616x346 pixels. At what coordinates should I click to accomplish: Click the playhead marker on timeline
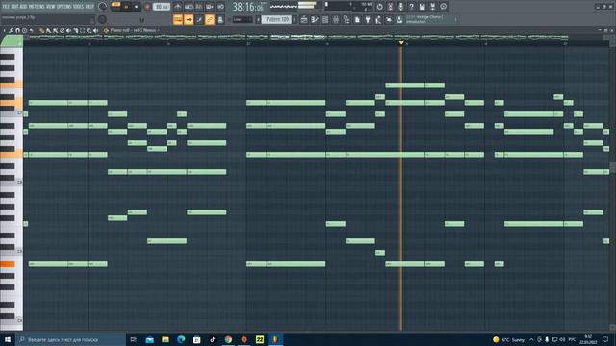coord(401,42)
